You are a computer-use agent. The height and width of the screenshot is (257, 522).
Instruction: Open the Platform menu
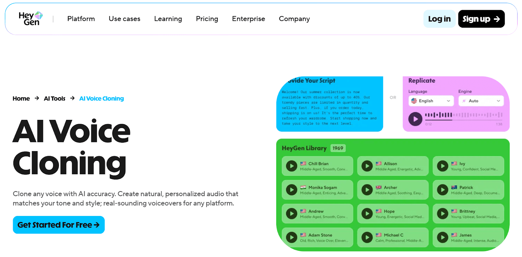tap(81, 19)
